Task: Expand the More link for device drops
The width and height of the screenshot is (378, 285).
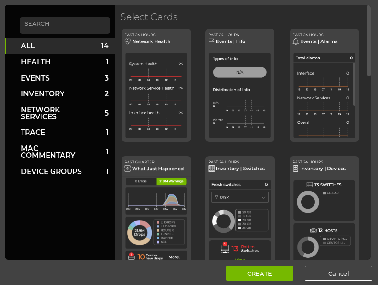Action: point(174,257)
